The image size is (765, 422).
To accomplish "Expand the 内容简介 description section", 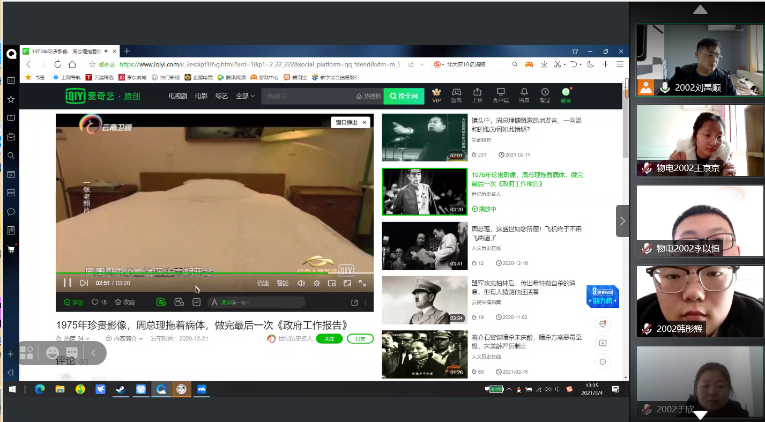I will pyautogui.click(x=124, y=338).
